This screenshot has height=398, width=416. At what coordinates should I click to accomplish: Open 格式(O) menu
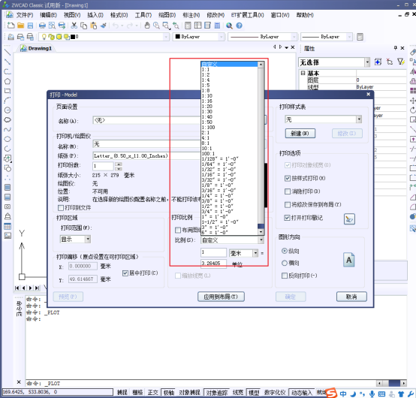[x=119, y=15]
